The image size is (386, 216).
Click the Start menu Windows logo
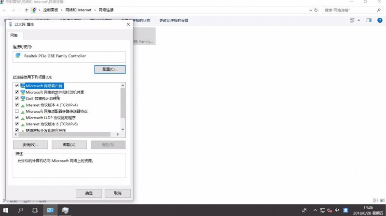tap(5, 210)
